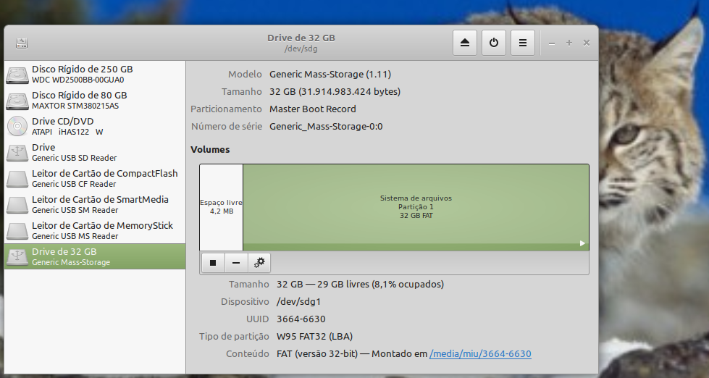Click the mounted triangle indicator on partition

pyautogui.click(x=582, y=243)
